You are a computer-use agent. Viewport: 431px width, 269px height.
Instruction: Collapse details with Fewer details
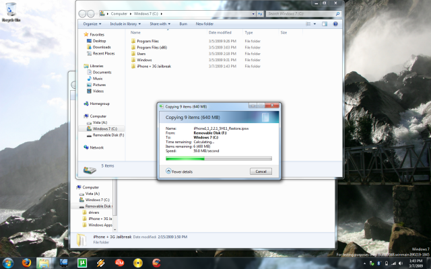(179, 171)
